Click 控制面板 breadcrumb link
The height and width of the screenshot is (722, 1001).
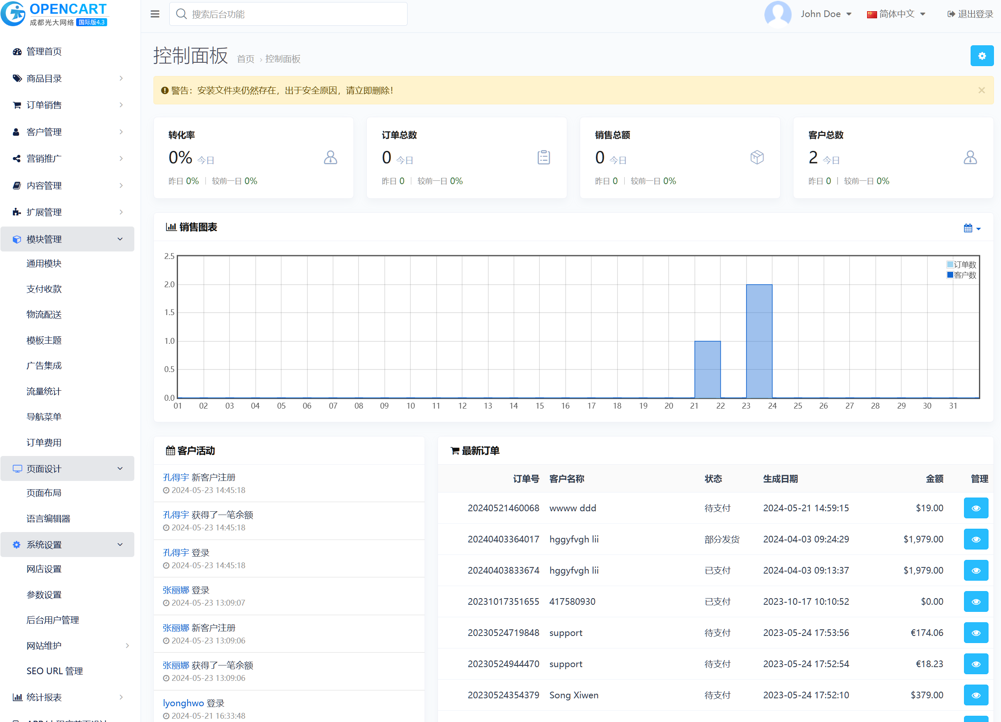(282, 59)
